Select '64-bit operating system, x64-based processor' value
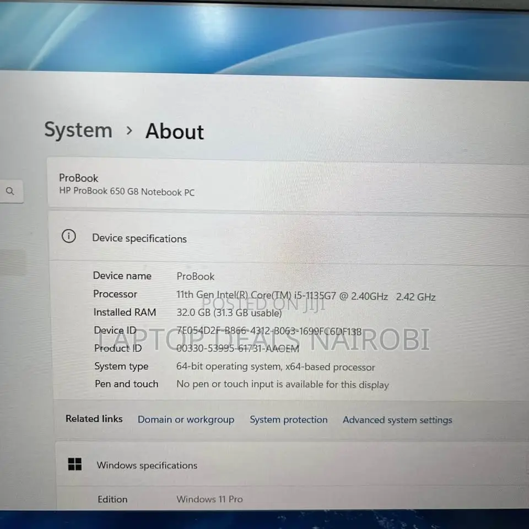 click(276, 367)
